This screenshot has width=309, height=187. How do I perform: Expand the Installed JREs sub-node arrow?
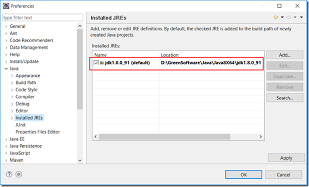pos(12,118)
